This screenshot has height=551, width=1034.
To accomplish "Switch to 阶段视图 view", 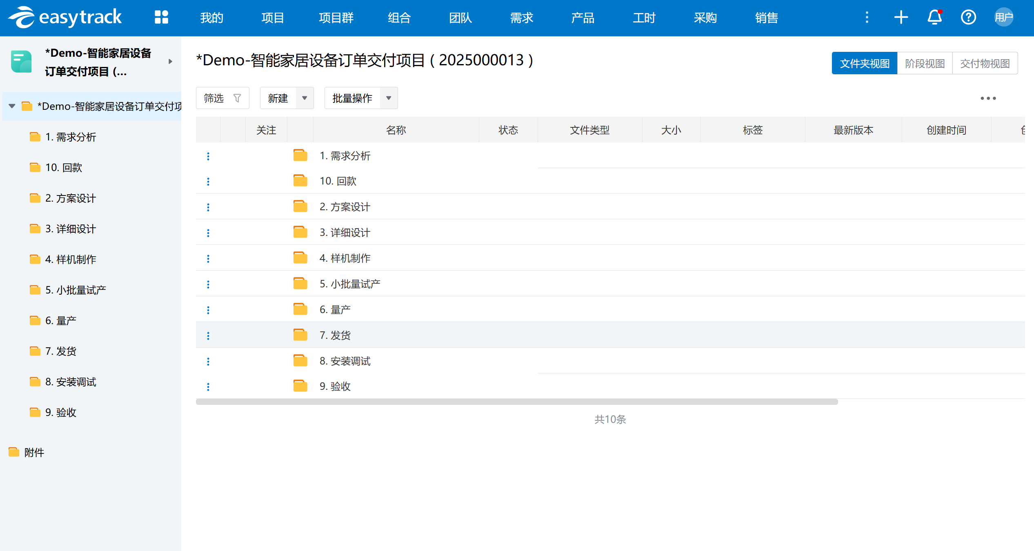I will [x=925, y=63].
